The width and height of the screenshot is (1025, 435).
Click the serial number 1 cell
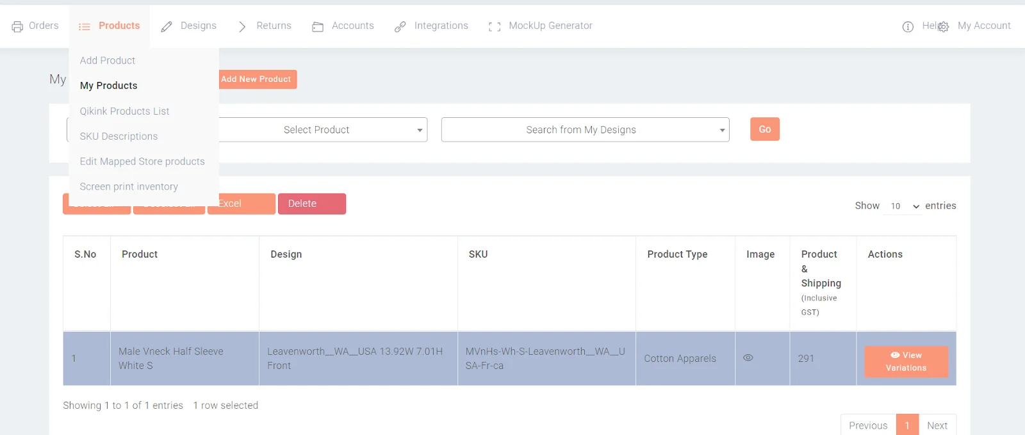(86, 358)
